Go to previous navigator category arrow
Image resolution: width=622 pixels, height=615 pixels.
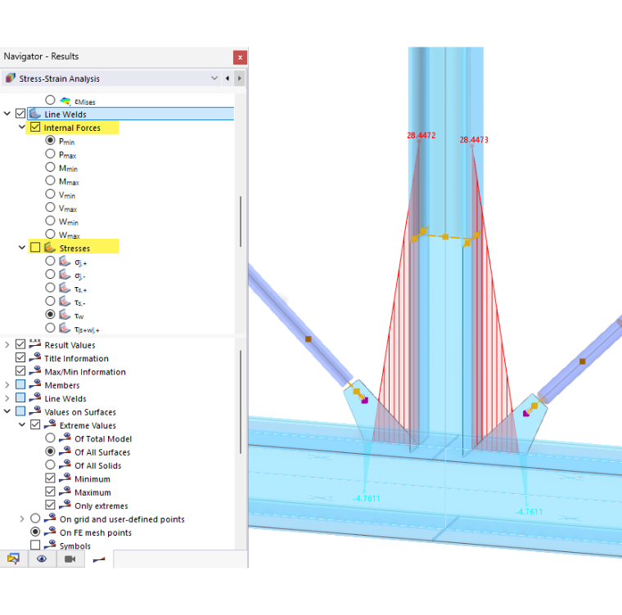point(228,79)
